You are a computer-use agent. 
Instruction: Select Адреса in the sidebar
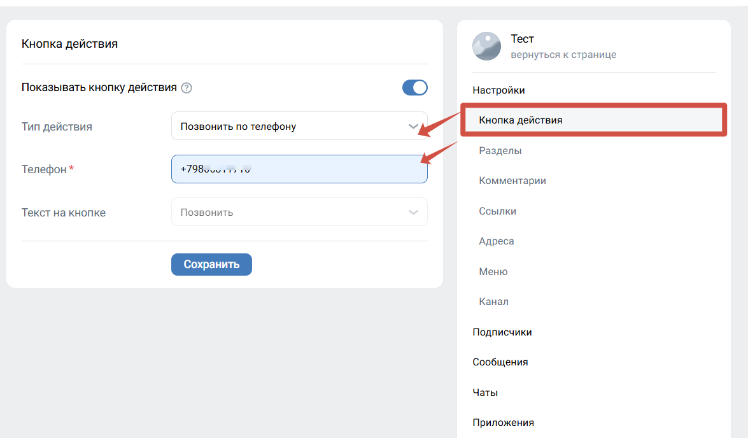[x=496, y=241]
